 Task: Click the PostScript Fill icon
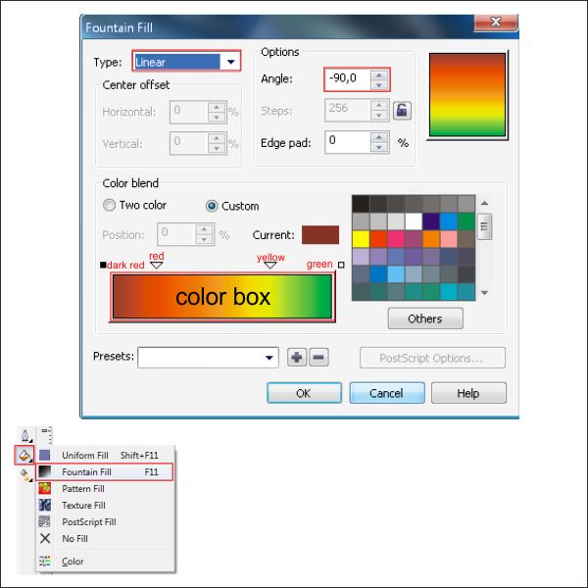pos(44,522)
